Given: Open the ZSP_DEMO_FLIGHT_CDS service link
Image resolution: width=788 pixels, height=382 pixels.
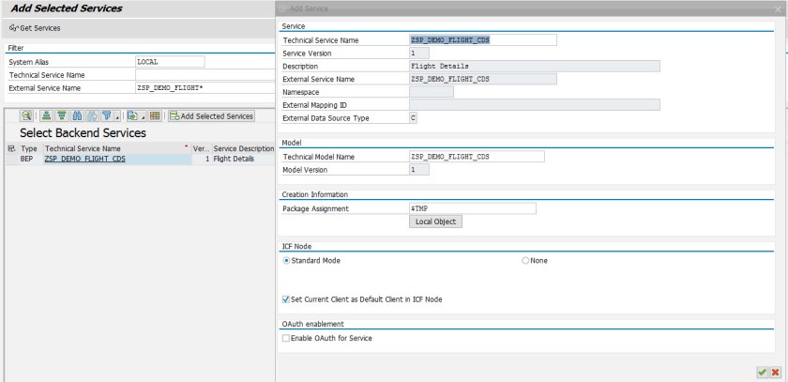Looking at the screenshot, I should (84, 160).
